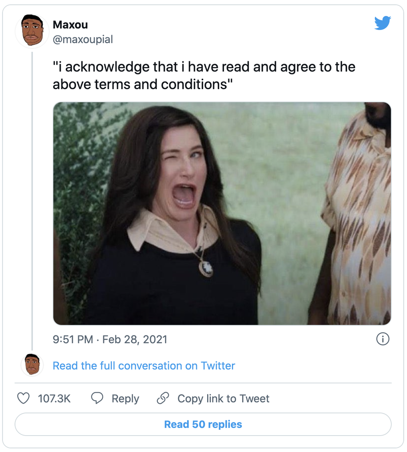The width and height of the screenshot is (407, 452).
Task: Open Read the full conversation on Twitter
Action: 143,365
